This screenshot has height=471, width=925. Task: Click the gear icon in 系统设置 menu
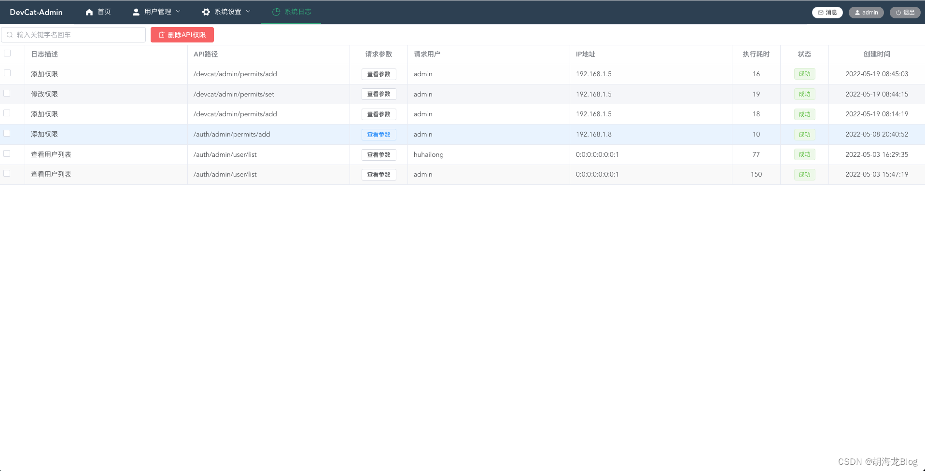[206, 12]
